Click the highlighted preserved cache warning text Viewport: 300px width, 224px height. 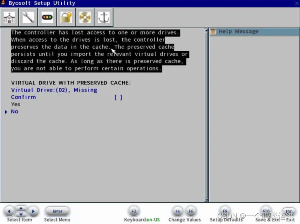pos(100,51)
